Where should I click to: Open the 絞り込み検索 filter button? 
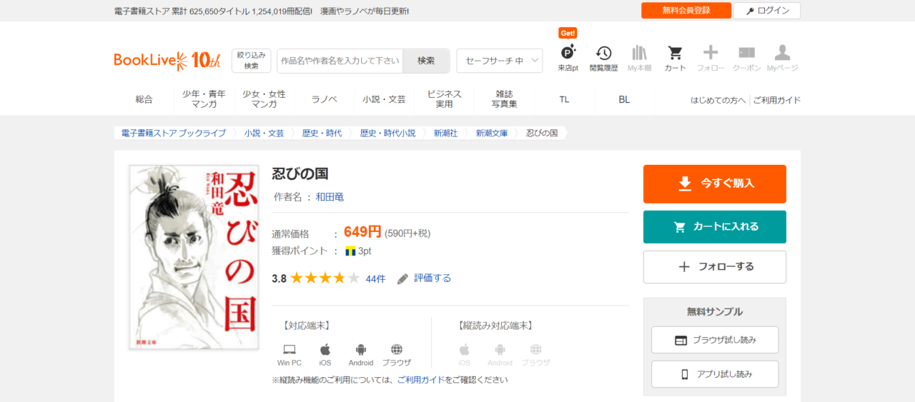[x=251, y=61]
